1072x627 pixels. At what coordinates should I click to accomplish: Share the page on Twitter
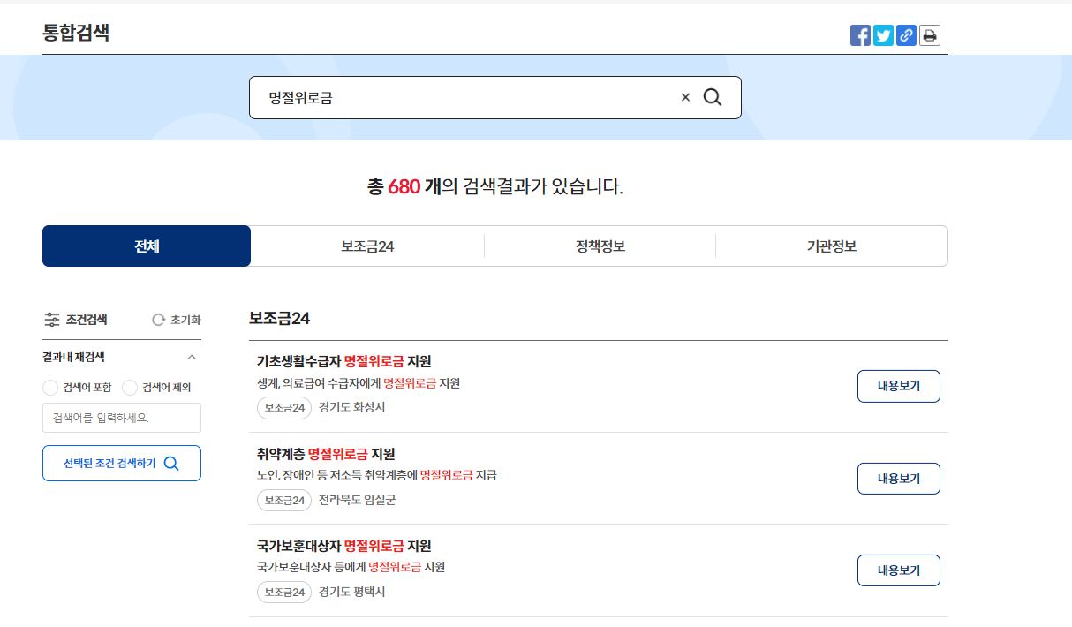point(883,35)
